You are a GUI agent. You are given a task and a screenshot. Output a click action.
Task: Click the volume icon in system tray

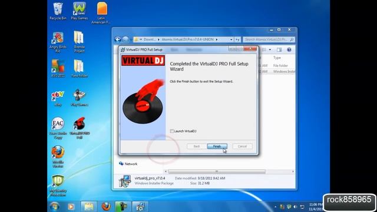point(296,207)
